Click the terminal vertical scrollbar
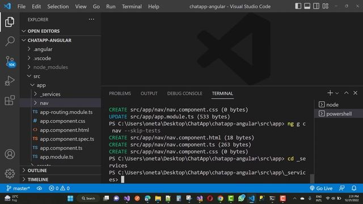This screenshot has height=204, width=363. point(312,178)
